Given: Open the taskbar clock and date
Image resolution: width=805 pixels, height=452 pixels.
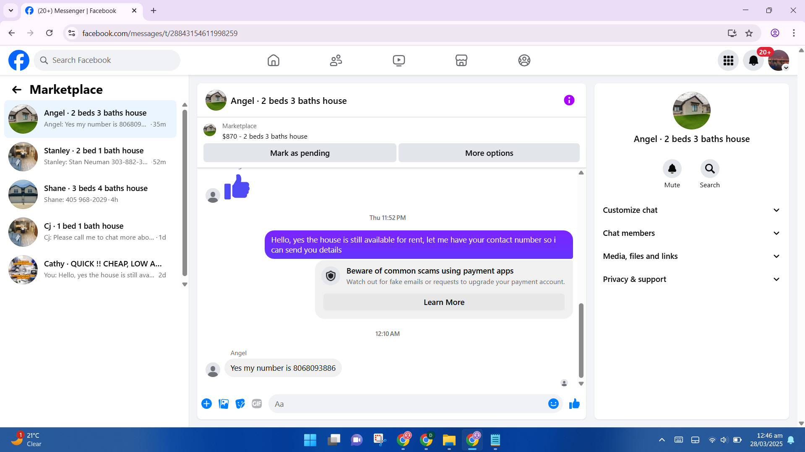Looking at the screenshot, I should [x=766, y=440].
